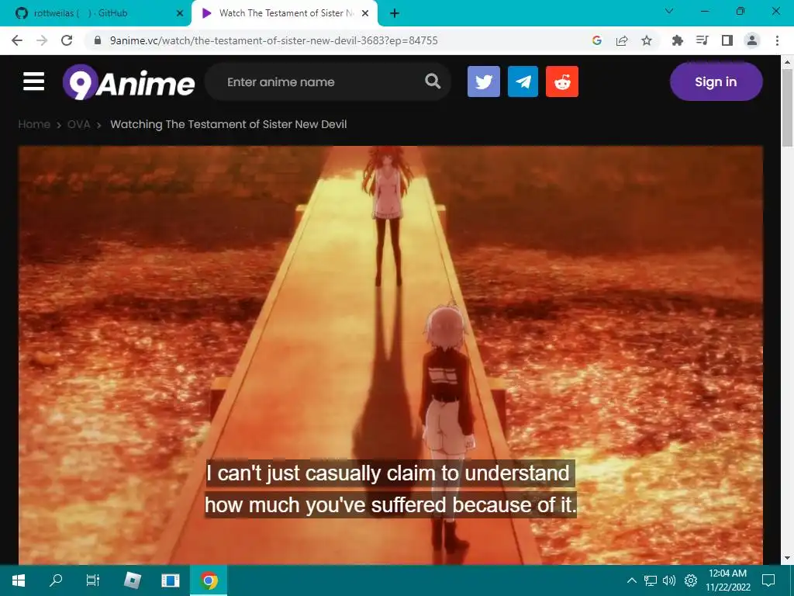This screenshot has width=794, height=596.
Task: Open the Chrome profile avatar
Action: (x=752, y=40)
